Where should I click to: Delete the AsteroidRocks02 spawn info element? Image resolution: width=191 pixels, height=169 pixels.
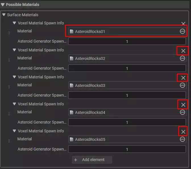click(x=183, y=51)
